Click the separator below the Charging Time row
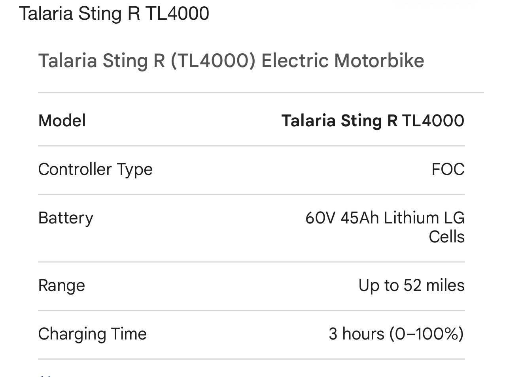The width and height of the screenshot is (522, 377). (x=252, y=359)
